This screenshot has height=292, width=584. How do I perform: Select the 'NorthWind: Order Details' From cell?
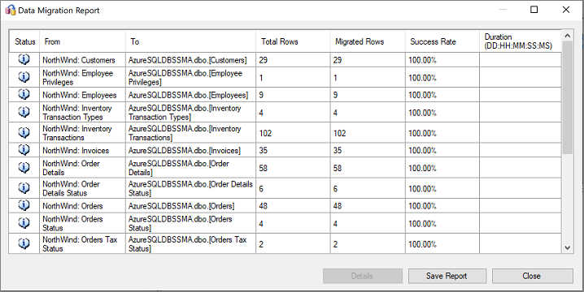point(82,168)
